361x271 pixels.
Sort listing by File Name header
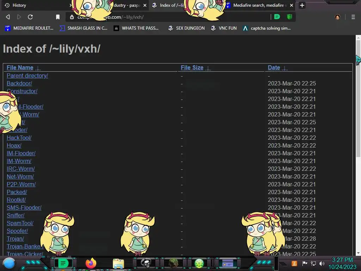[20, 67]
